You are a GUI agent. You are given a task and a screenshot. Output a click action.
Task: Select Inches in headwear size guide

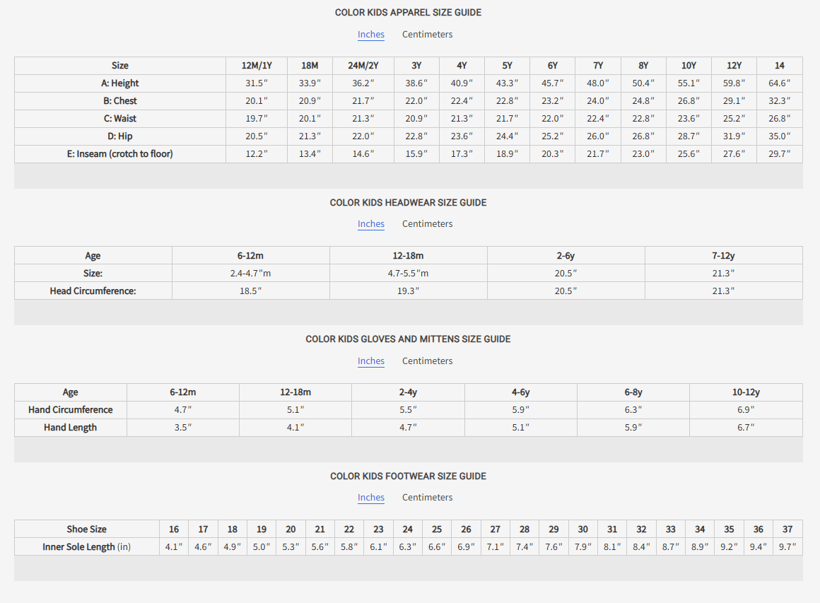[x=371, y=224]
